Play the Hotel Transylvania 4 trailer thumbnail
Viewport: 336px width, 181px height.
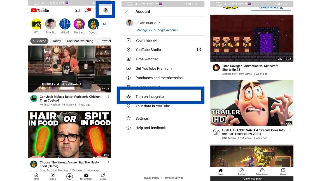(x=252, y=103)
